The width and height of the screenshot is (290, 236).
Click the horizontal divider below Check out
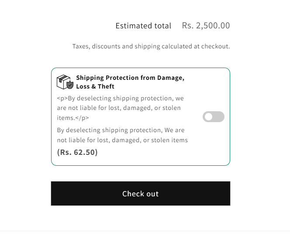tap(145, 231)
